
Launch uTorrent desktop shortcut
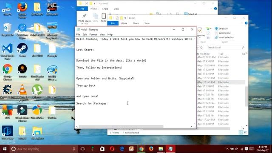coord(37,91)
